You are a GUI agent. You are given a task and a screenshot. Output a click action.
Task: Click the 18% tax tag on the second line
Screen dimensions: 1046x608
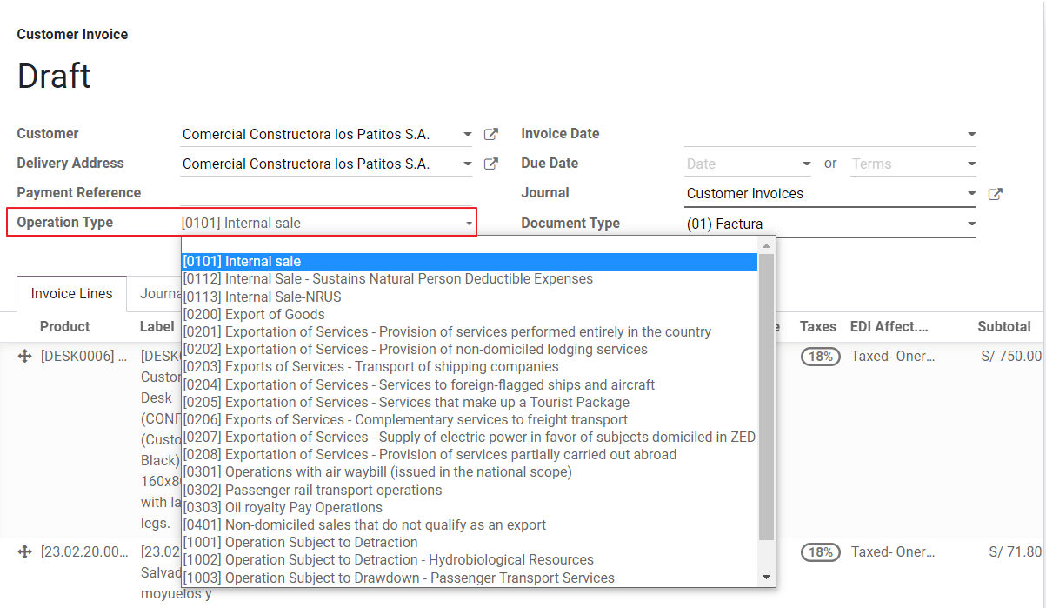pos(820,551)
